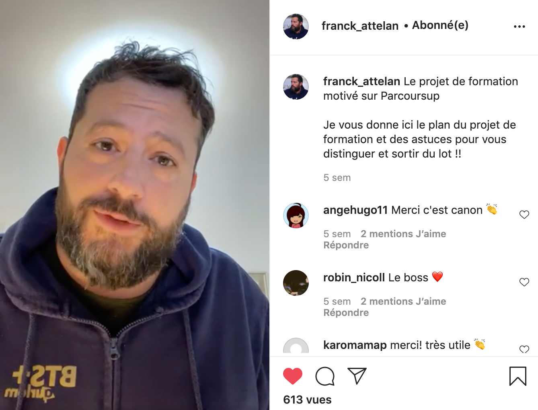Open franck_attelan header profile picture

296,27
